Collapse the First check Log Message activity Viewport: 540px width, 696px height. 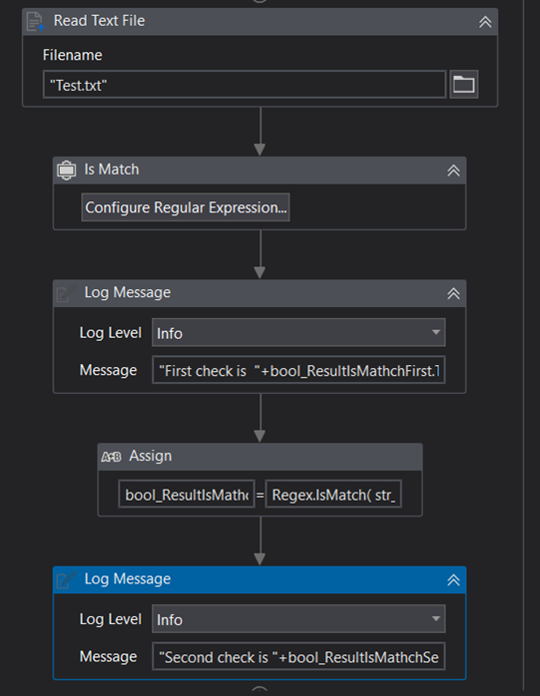pos(453,293)
